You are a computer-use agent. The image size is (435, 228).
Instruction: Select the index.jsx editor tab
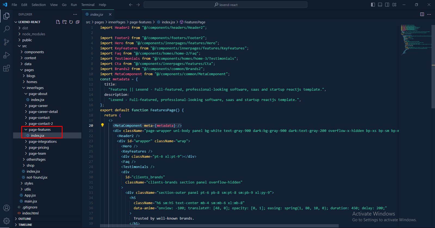(x=97, y=14)
